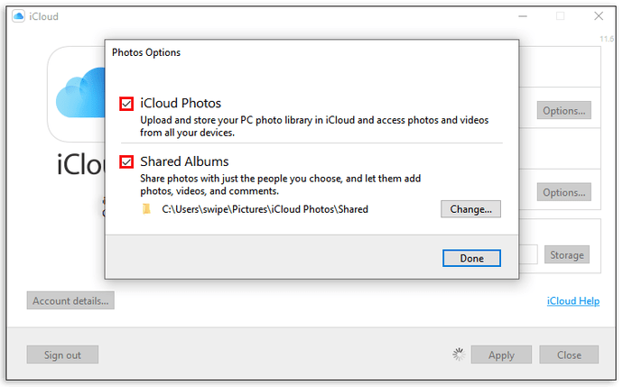Toggle the iCloud Photos checkbox
Image resolution: width=623 pixels, height=387 pixels.
click(x=126, y=104)
